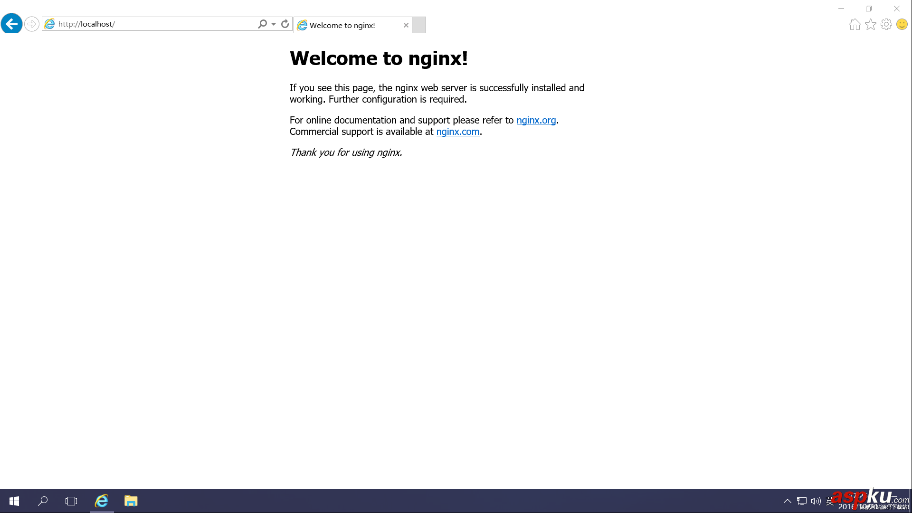Click the browser Back arrow button
The height and width of the screenshot is (513, 912).
11,24
